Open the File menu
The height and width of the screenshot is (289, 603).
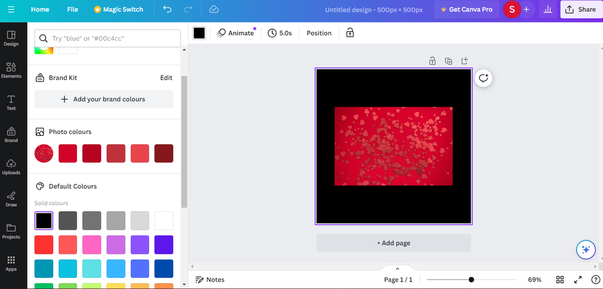[72, 9]
